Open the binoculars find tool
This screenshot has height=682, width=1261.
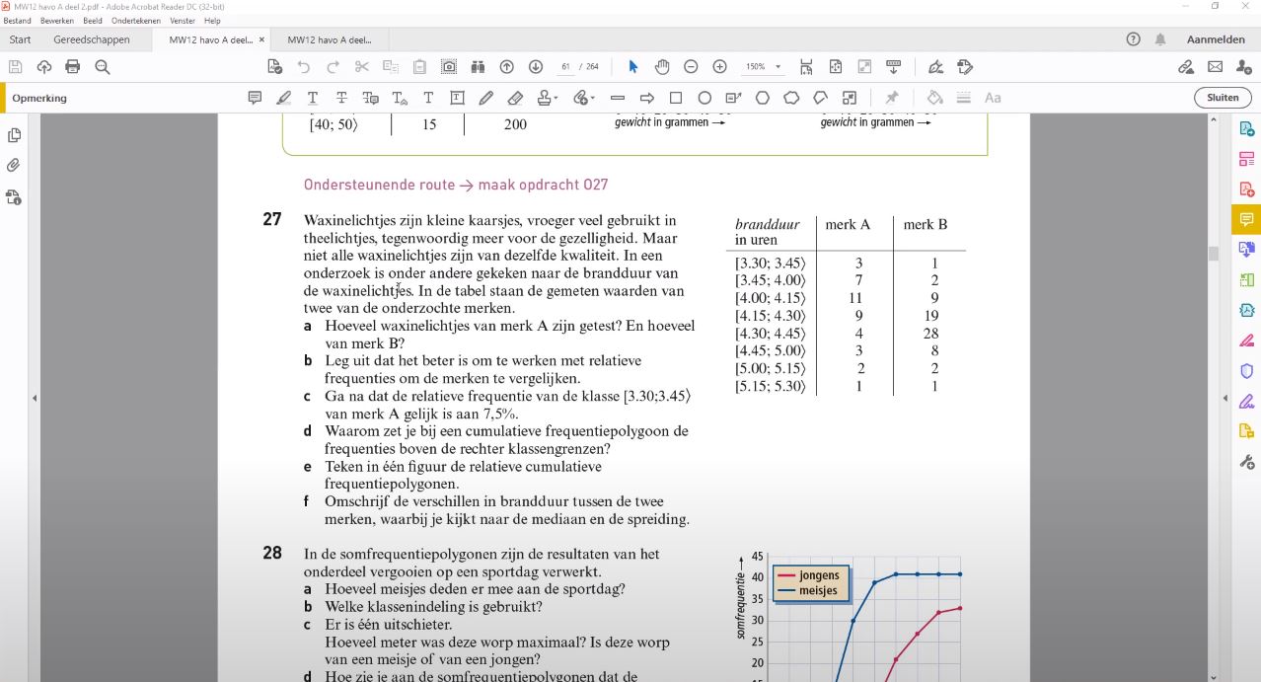478,66
